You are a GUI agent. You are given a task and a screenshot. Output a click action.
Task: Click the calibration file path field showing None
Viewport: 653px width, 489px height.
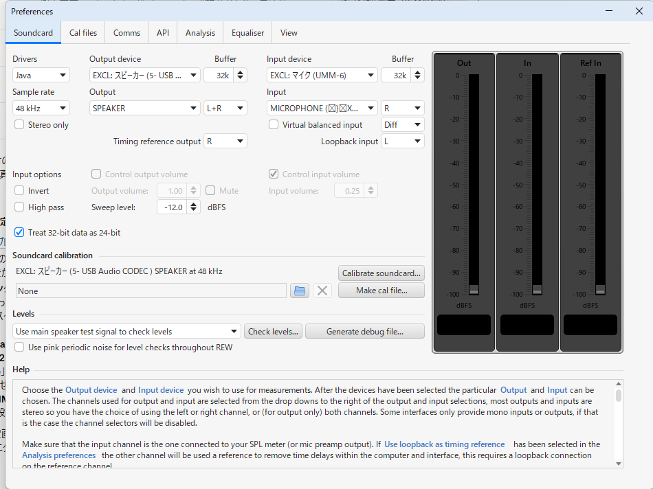(x=151, y=291)
